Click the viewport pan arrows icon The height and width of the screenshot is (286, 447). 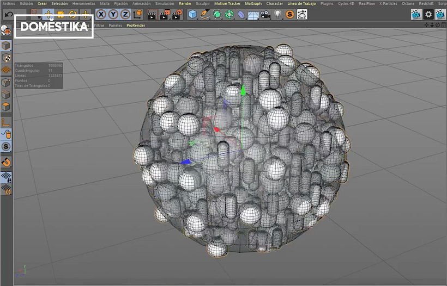(426, 25)
